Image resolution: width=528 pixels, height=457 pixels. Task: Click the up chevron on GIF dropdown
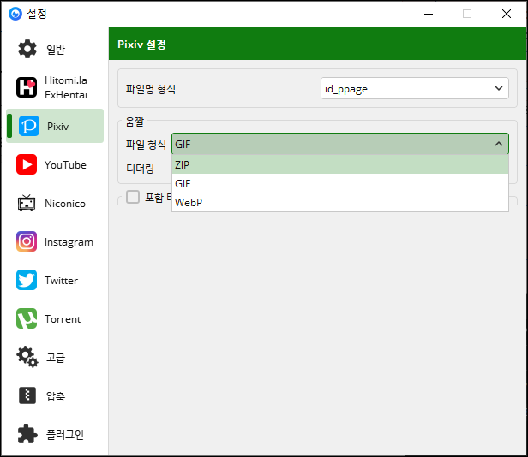[x=499, y=144]
